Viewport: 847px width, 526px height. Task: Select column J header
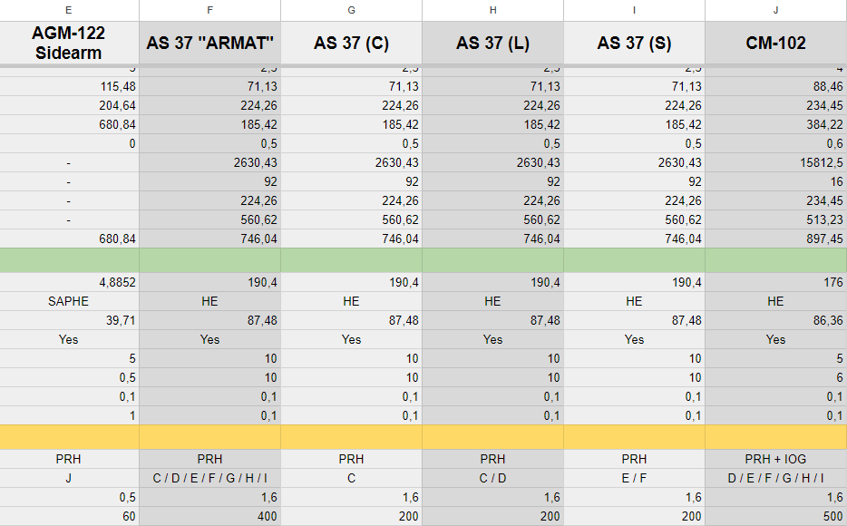point(775,10)
